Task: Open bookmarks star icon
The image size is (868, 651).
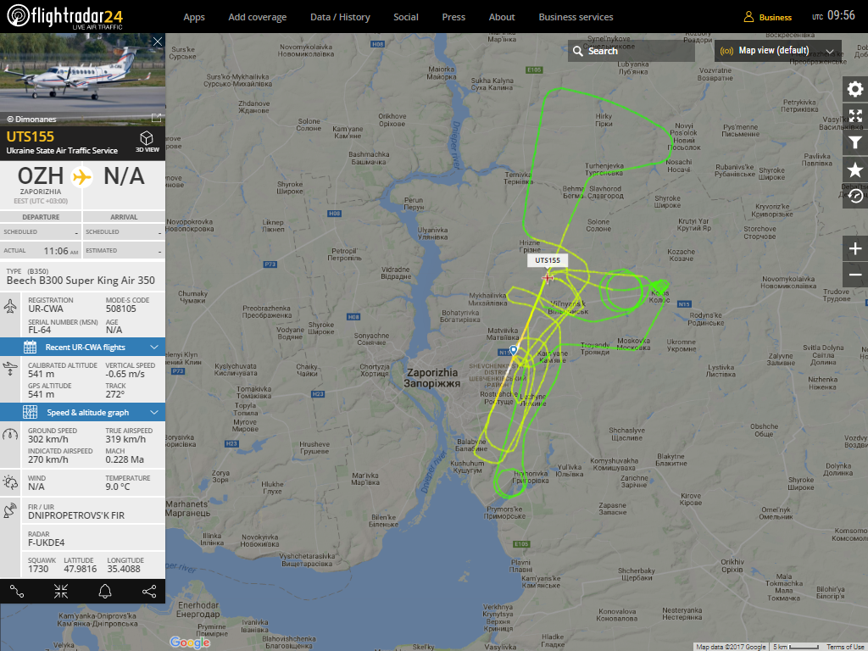Action: [x=854, y=170]
